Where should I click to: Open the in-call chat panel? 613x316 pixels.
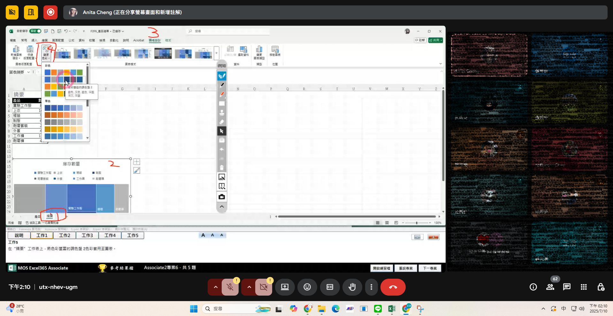[567, 287]
